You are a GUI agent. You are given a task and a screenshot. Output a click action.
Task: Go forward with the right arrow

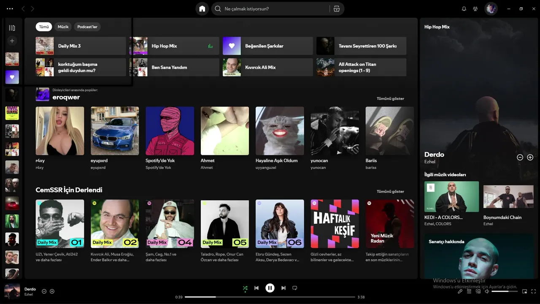click(32, 9)
